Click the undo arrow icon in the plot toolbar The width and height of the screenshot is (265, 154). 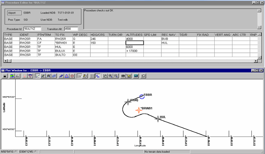pos(143,76)
